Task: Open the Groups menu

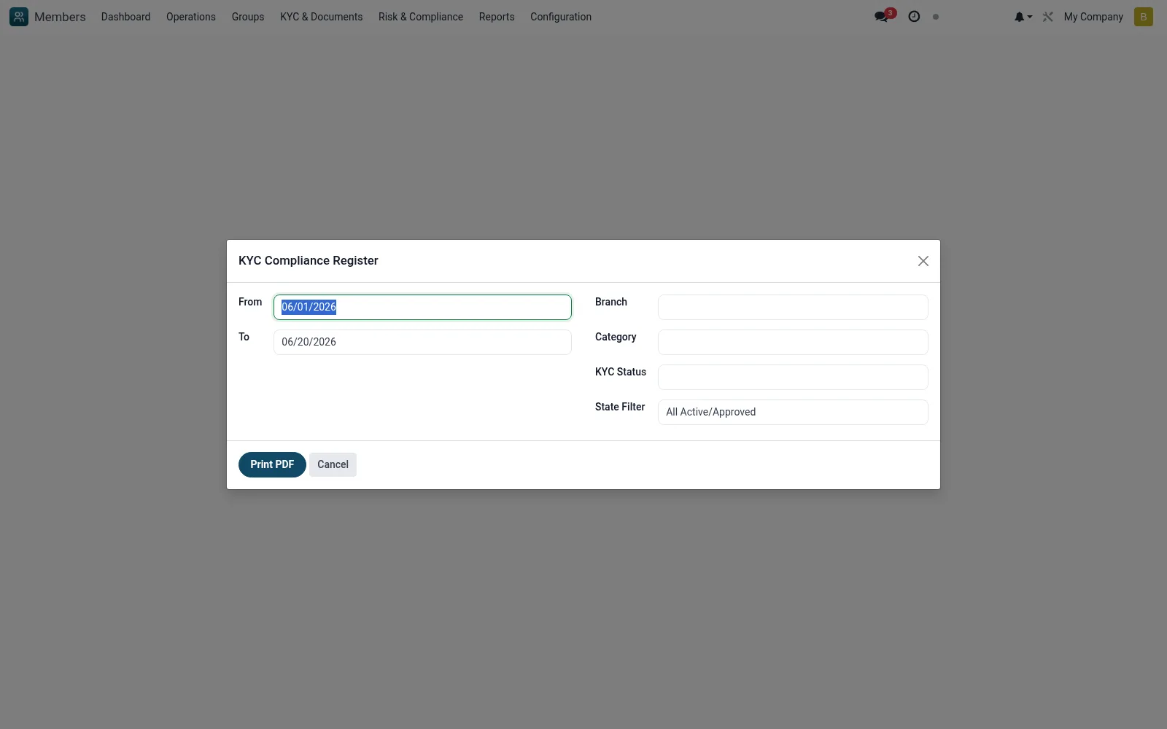Action: pyautogui.click(x=248, y=17)
